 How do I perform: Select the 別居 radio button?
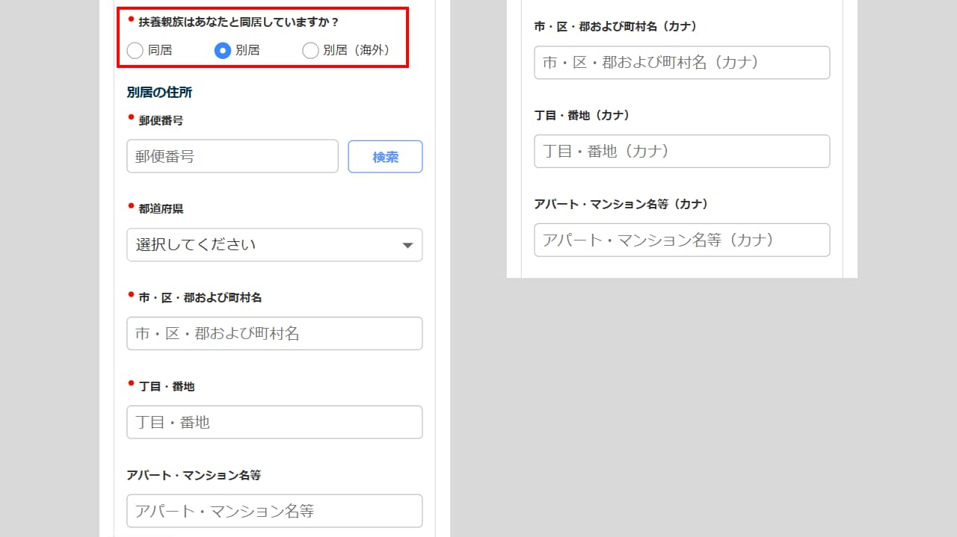(x=222, y=51)
